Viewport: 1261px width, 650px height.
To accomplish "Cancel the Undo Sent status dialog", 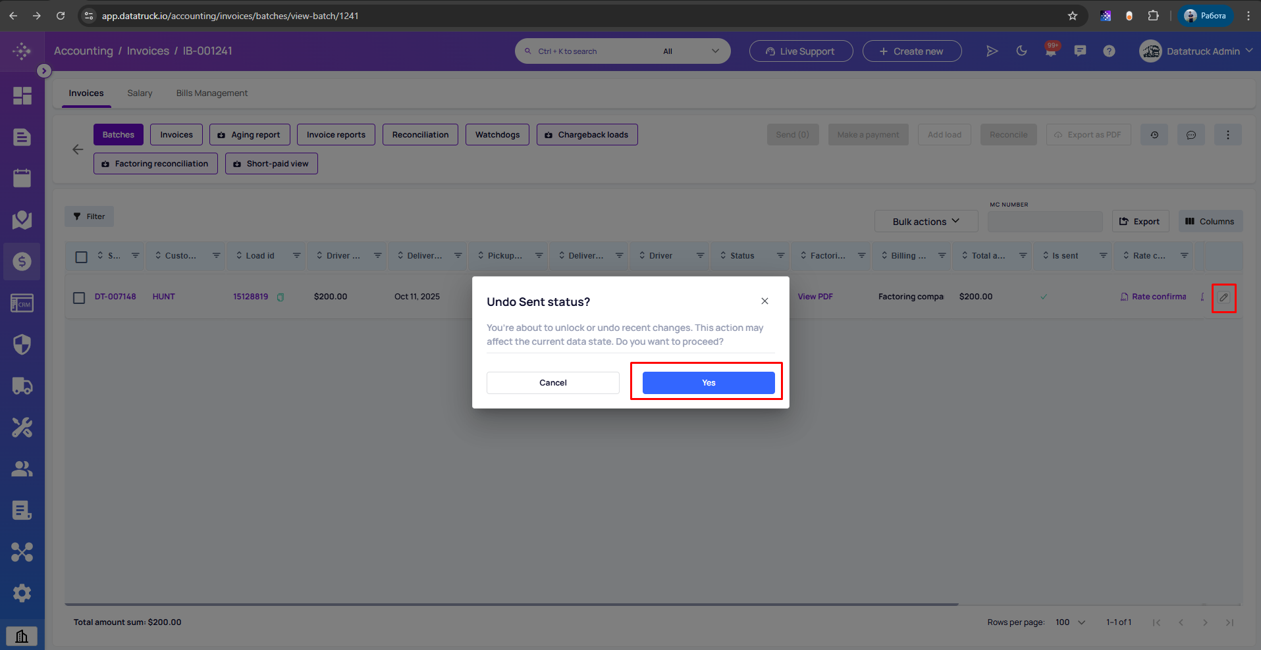I will tap(553, 383).
